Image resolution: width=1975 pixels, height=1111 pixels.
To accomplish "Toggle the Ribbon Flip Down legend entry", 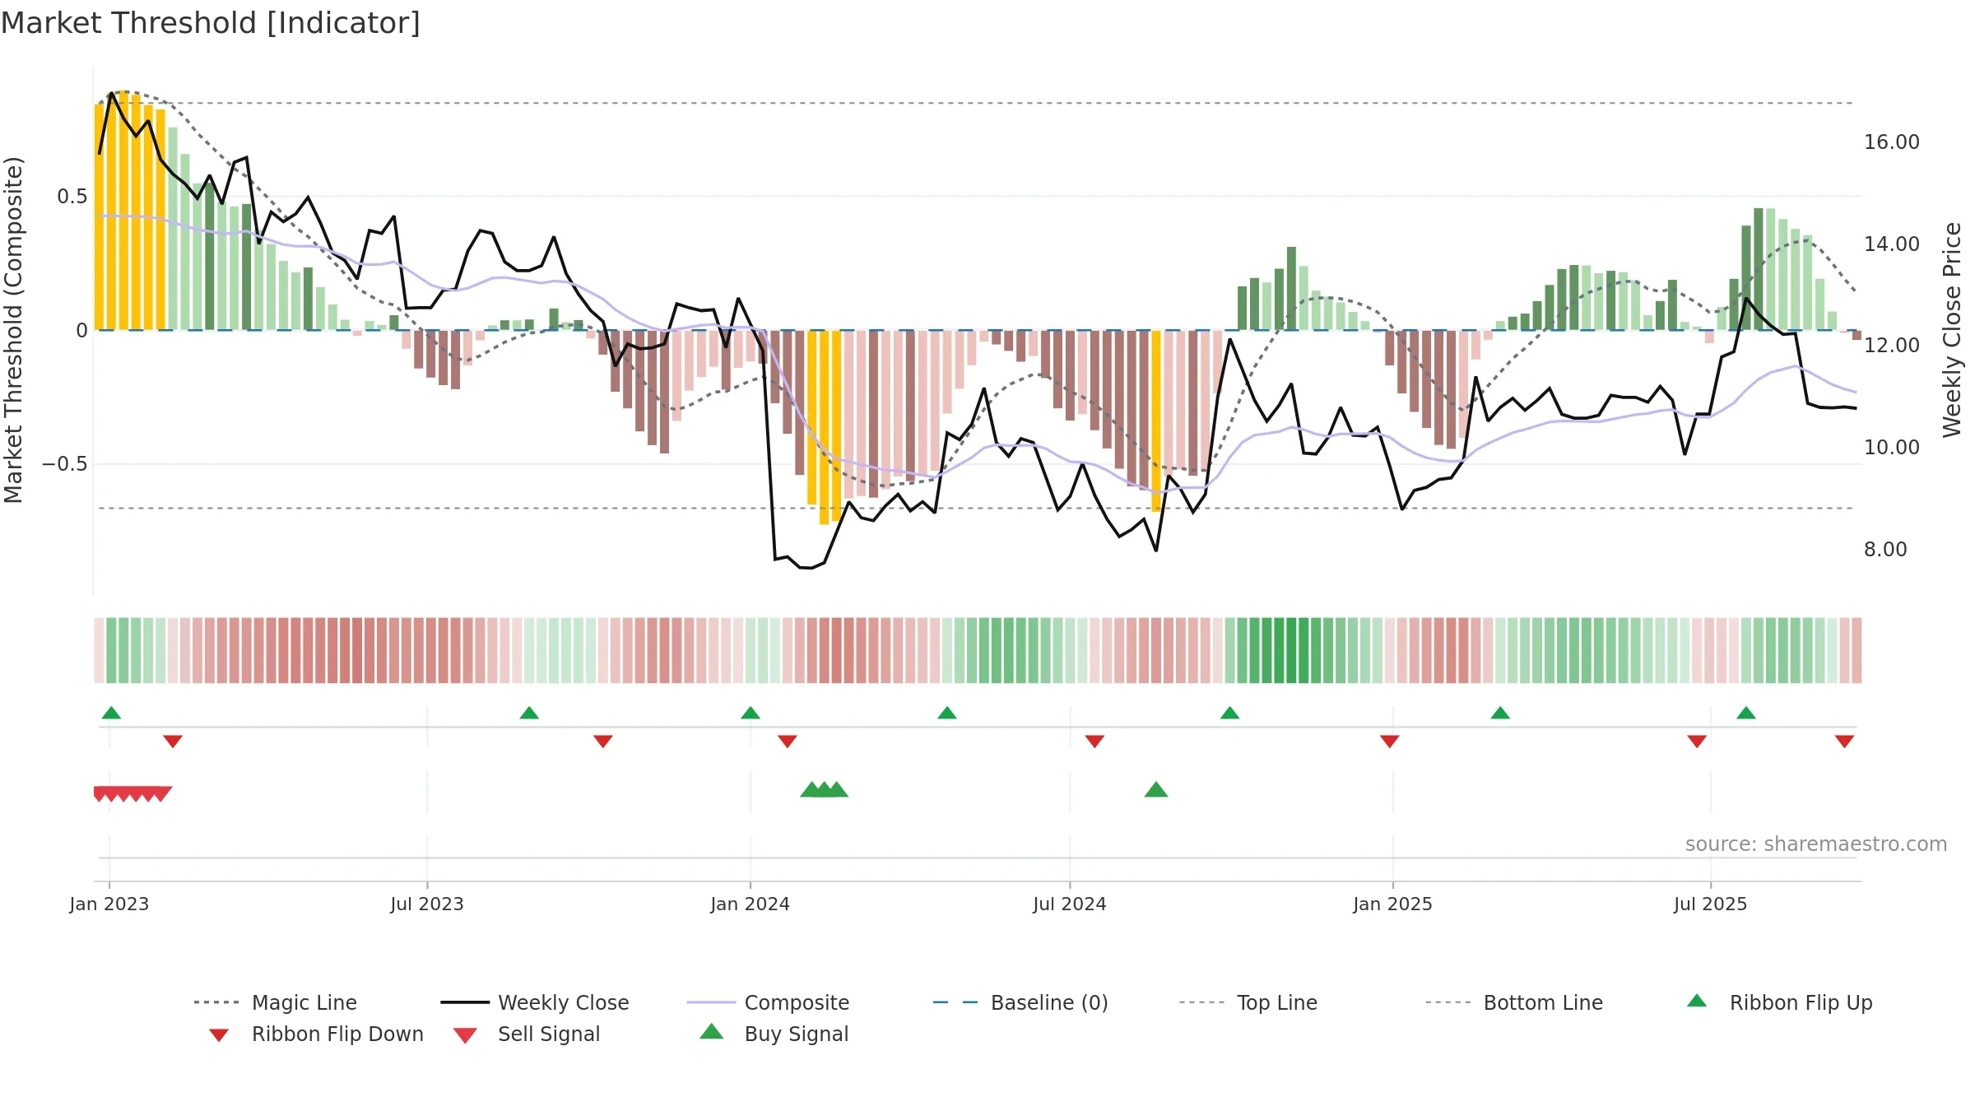I will [x=316, y=1034].
